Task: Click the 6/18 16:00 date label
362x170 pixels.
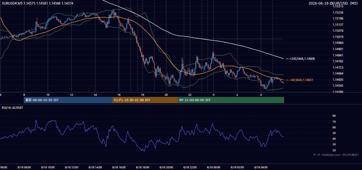Action: pyautogui.click(x=119, y=167)
